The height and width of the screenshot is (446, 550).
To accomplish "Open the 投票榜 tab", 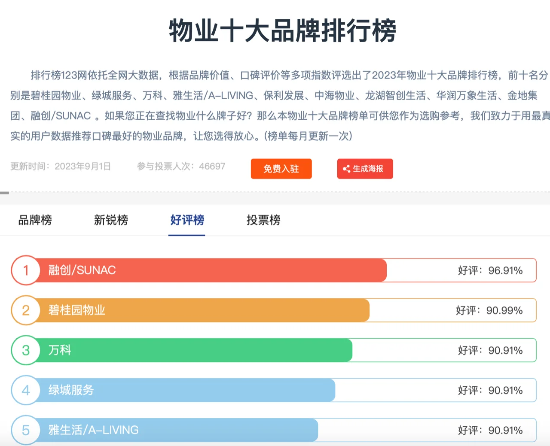I will click(263, 220).
